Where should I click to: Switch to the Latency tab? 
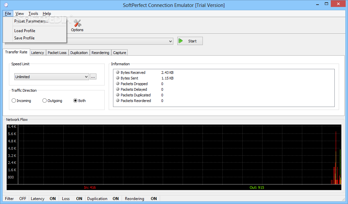37,53
